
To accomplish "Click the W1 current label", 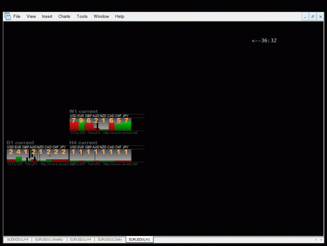I will (x=83, y=111).
